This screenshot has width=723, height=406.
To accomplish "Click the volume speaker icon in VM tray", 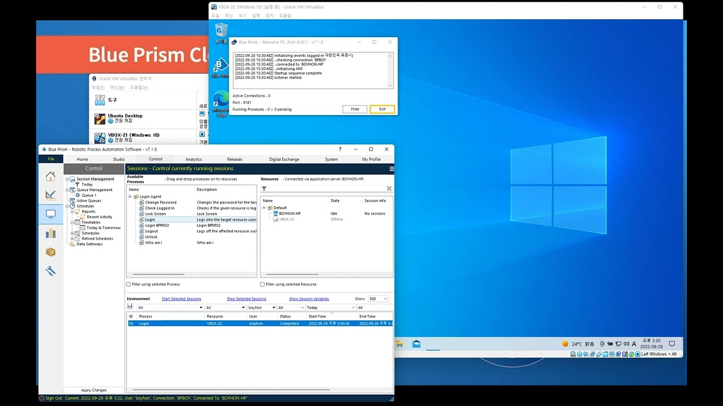I will pyautogui.click(x=626, y=344).
